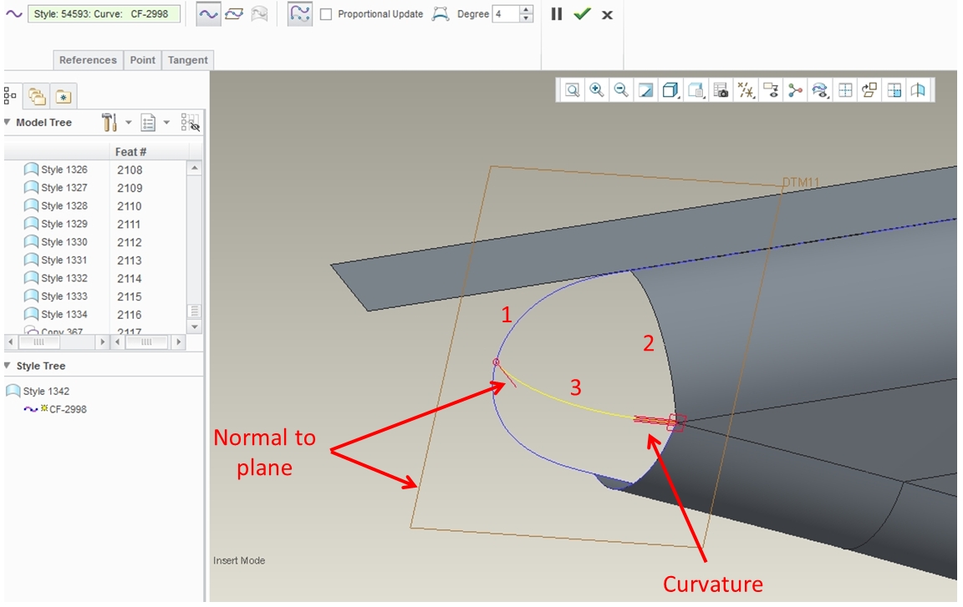Cancel curve edit with the X
The width and height of the screenshot is (963, 607).
(607, 15)
